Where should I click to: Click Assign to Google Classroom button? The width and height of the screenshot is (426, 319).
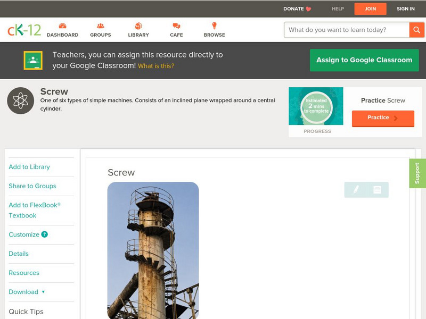point(364,60)
